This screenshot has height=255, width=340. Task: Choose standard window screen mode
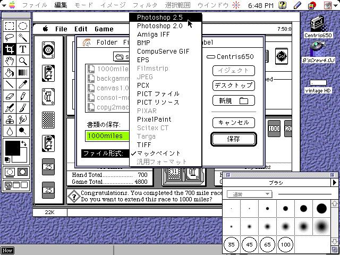click(x=8, y=185)
